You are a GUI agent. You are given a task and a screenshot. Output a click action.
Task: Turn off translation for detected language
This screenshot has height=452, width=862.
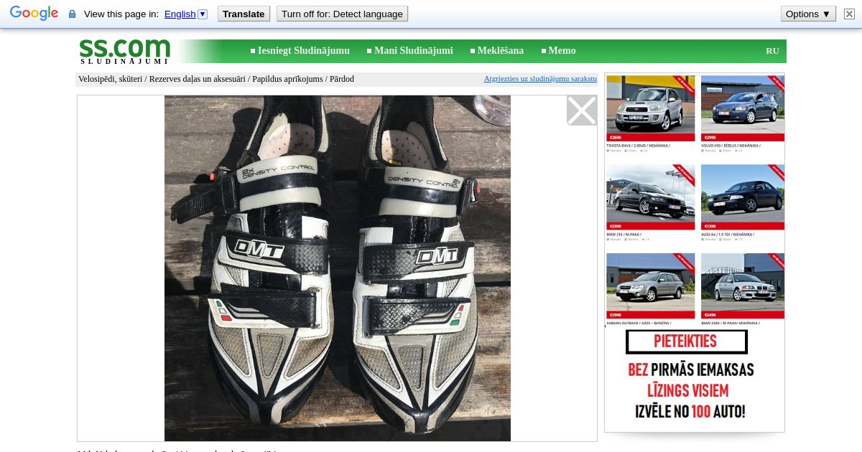coord(342,14)
